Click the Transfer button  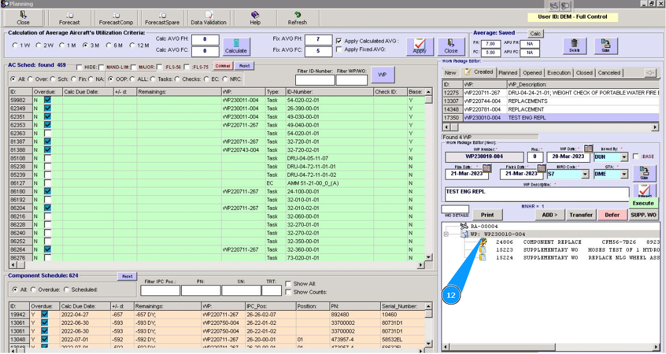point(580,214)
